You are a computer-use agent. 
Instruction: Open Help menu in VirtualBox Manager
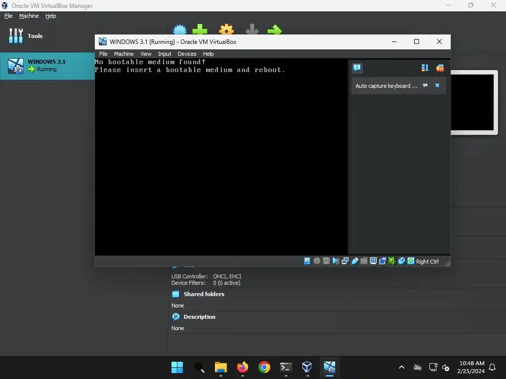[x=51, y=16]
